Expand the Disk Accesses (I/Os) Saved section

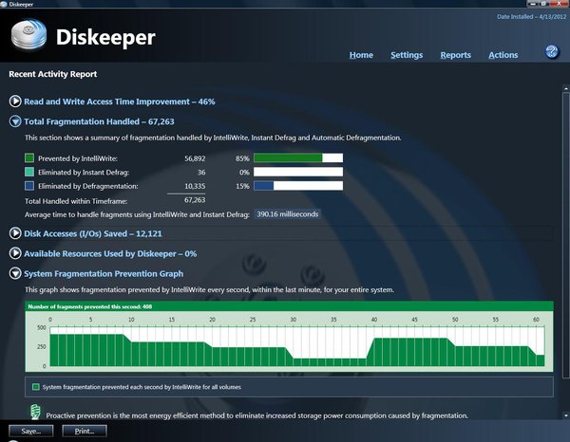tap(15, 233)
